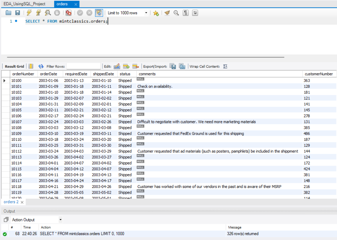Toggle Wrap Cell Content icon
Viewport: 337px width, 240px height.
[225, 66]
